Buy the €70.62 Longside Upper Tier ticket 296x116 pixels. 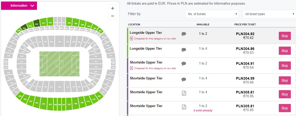[x=285, y=36]
